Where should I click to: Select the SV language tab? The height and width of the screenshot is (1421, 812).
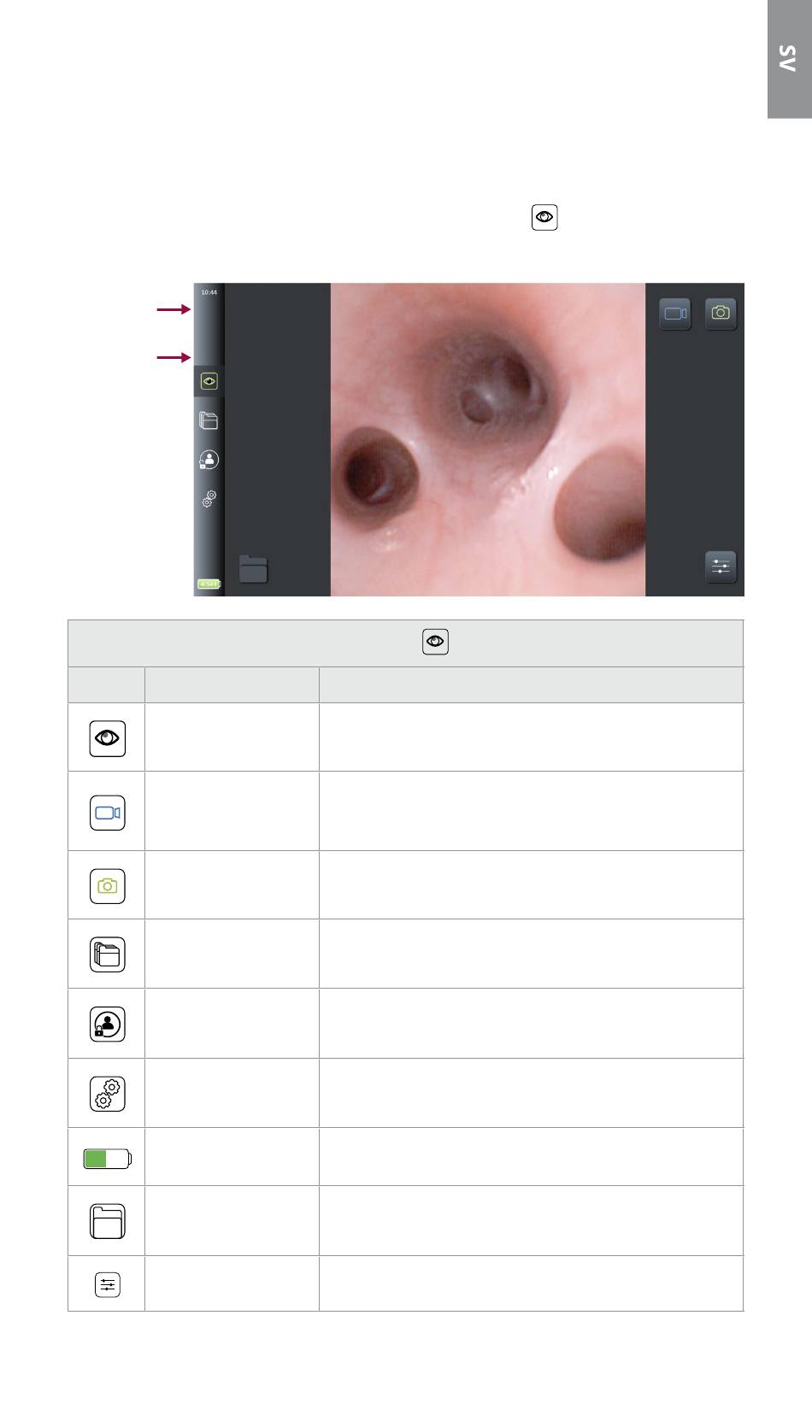[789, 59]
